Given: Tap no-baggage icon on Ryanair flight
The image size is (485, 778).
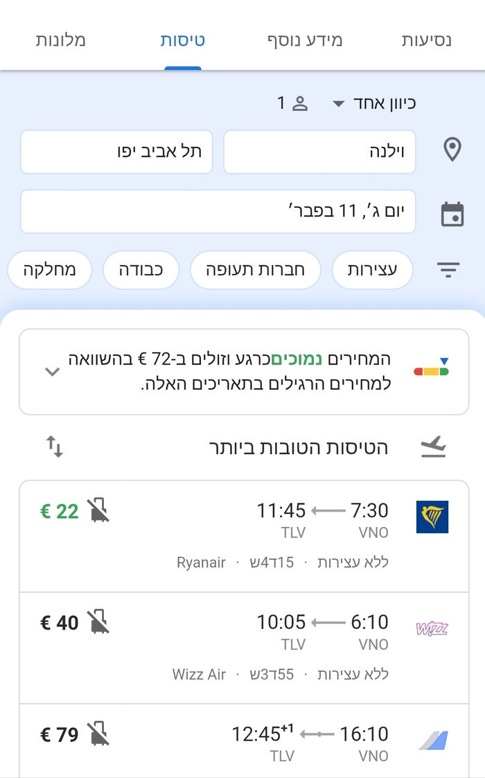Looking at the screenshot, I should (98, 510).
